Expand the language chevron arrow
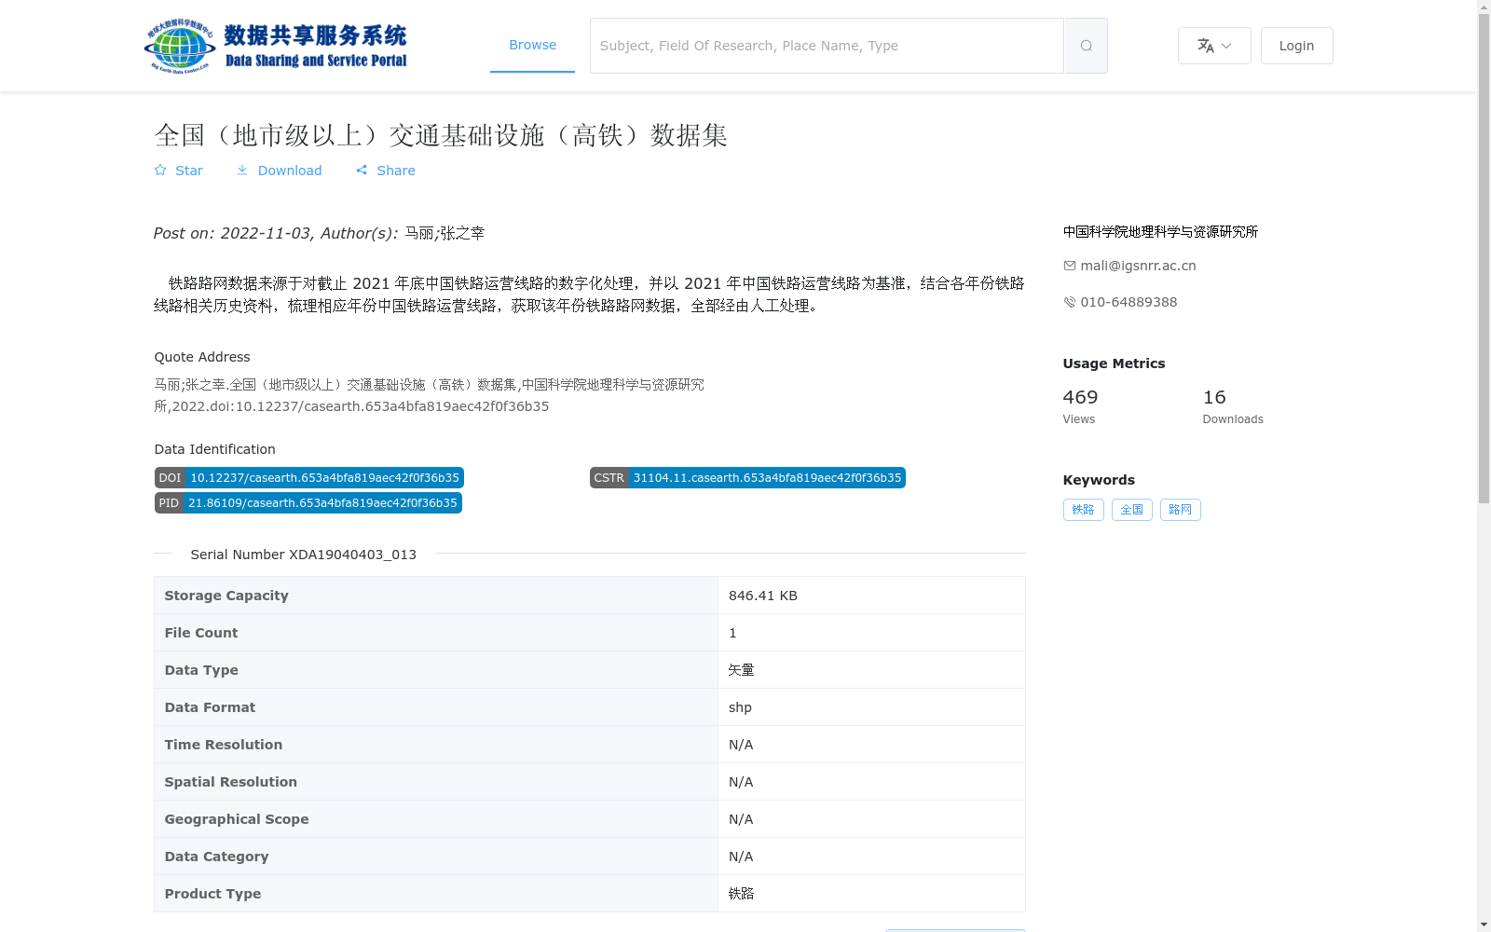1491x932 pixels. click(x=1227, y=47)
